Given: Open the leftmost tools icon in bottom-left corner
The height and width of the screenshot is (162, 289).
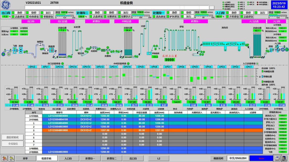Looking at the screenshot, I should pos(4,158).
